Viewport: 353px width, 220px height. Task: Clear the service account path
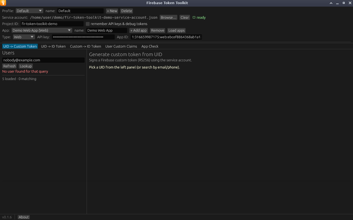[x=185, y=17]
